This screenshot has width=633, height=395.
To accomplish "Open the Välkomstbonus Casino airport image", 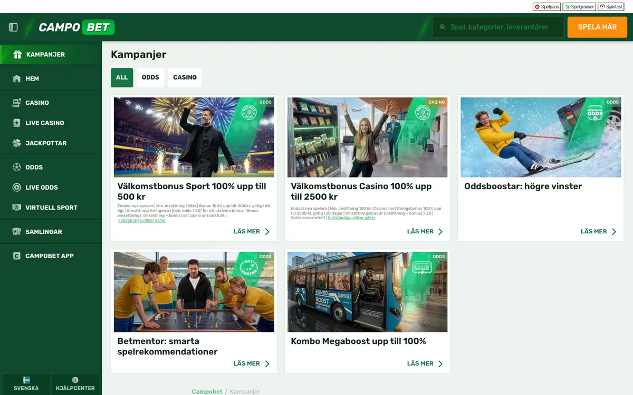I will click(367, 137).
